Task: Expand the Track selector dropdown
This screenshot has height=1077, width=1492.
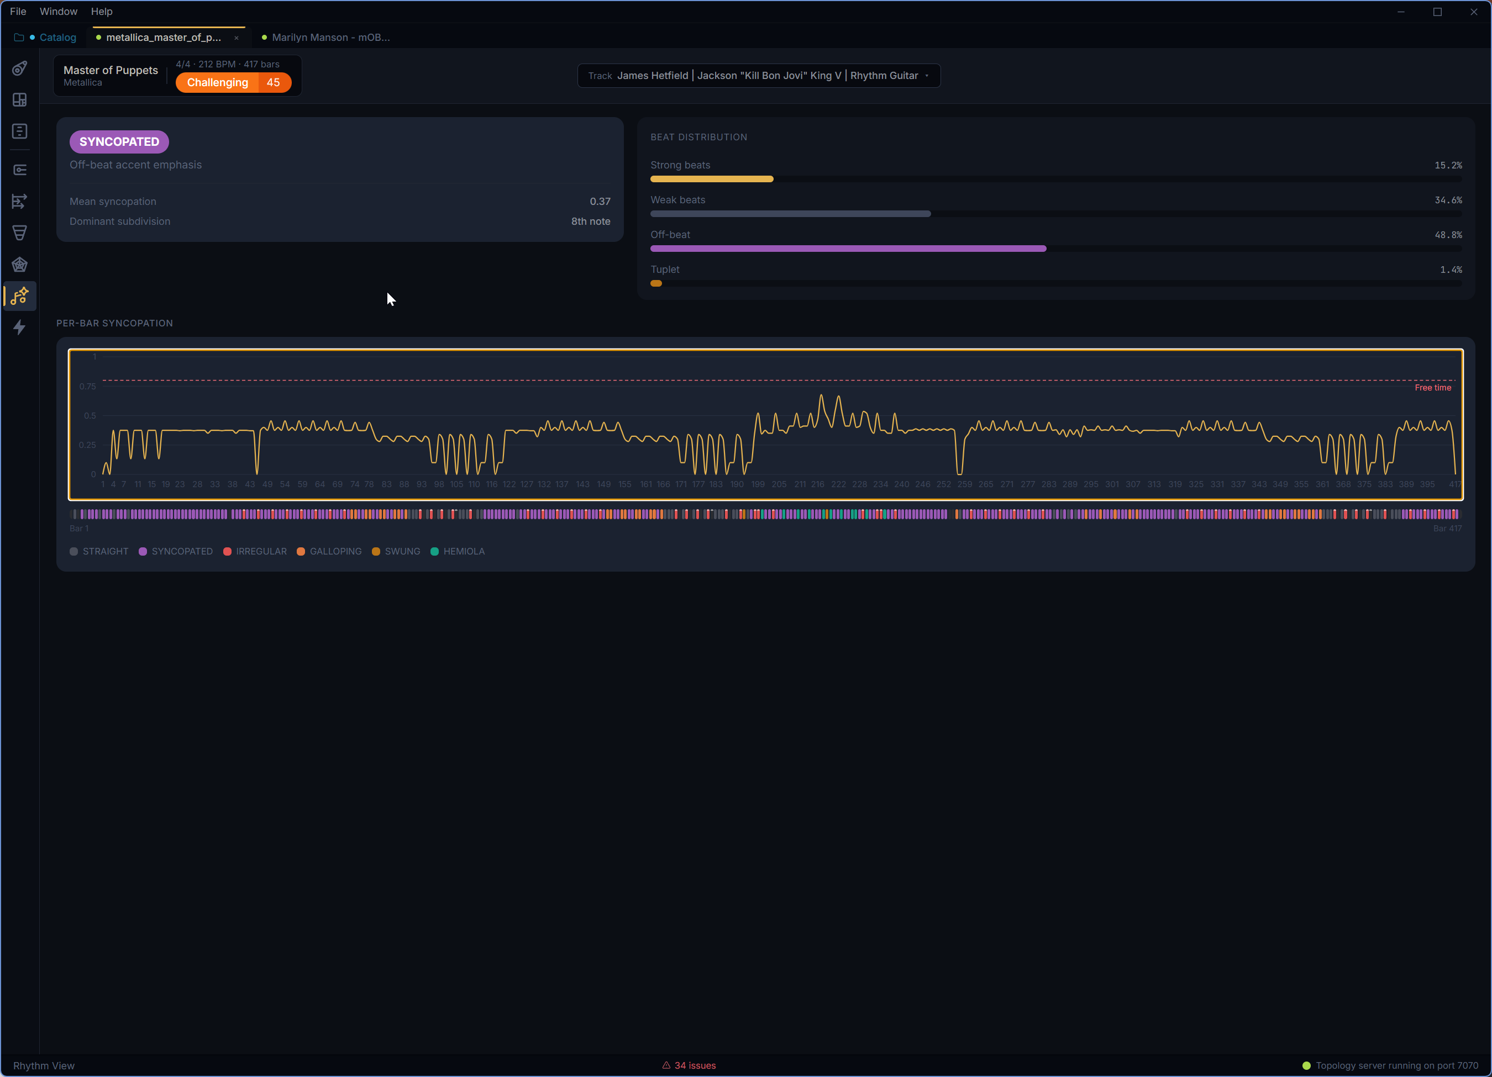Action: point(759,76)
